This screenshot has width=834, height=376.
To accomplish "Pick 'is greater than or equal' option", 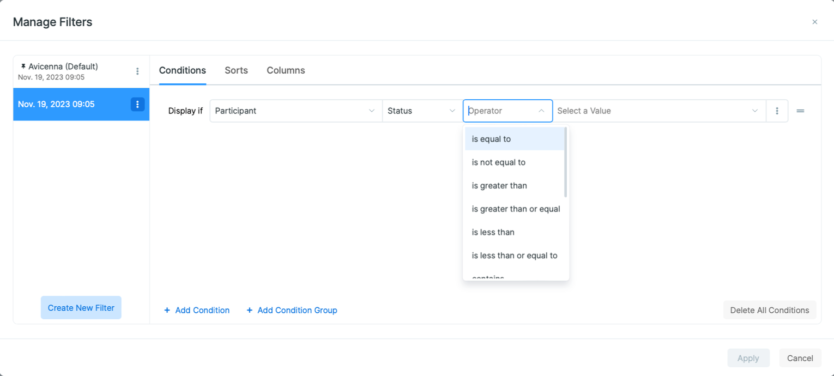I will [x=515, y=209].
